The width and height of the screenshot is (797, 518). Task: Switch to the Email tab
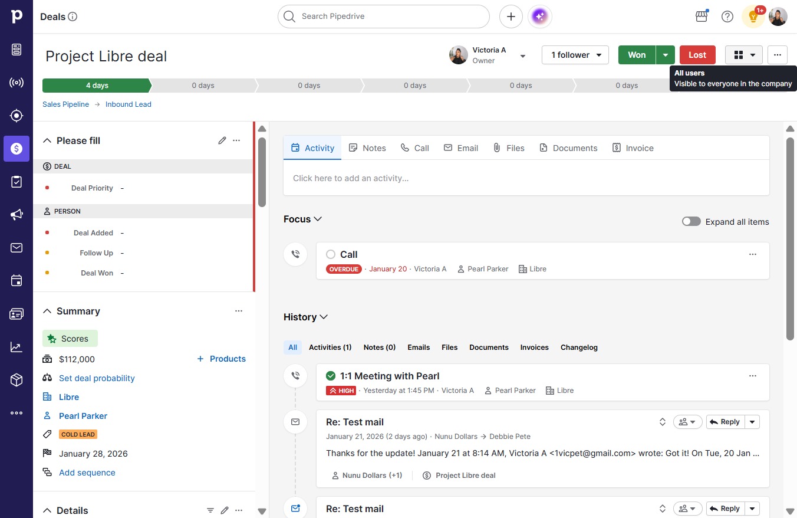461,148
